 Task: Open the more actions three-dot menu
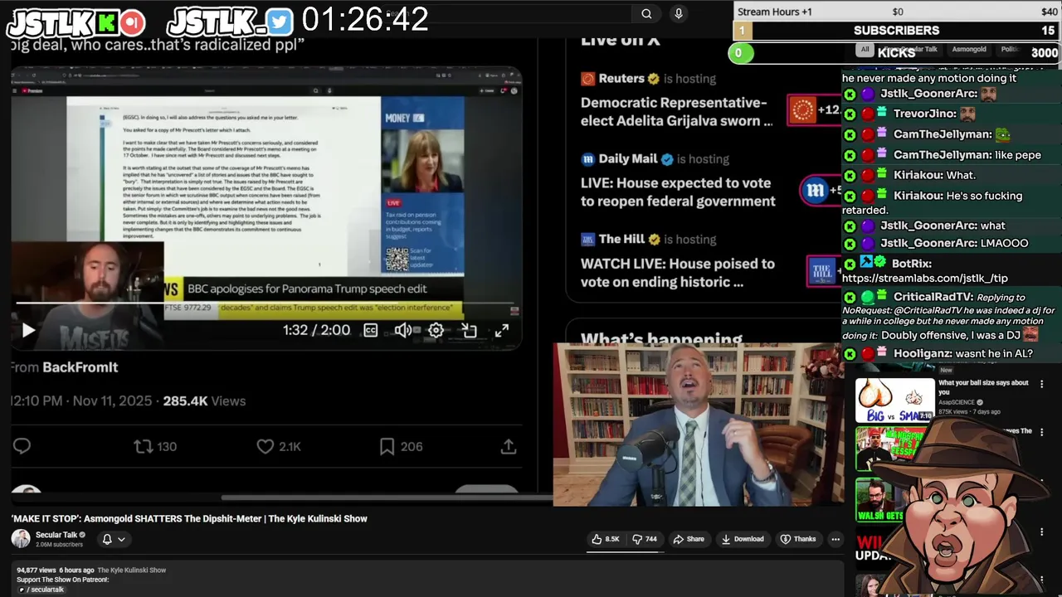click(x=835, y=539)
